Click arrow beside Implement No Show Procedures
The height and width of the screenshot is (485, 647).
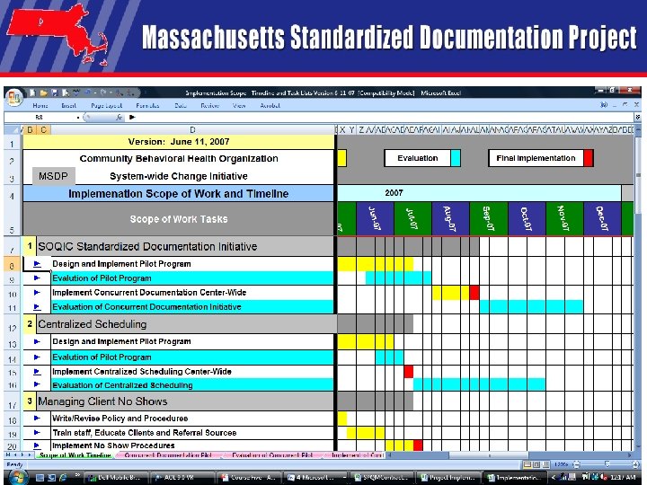pos(37,445)
